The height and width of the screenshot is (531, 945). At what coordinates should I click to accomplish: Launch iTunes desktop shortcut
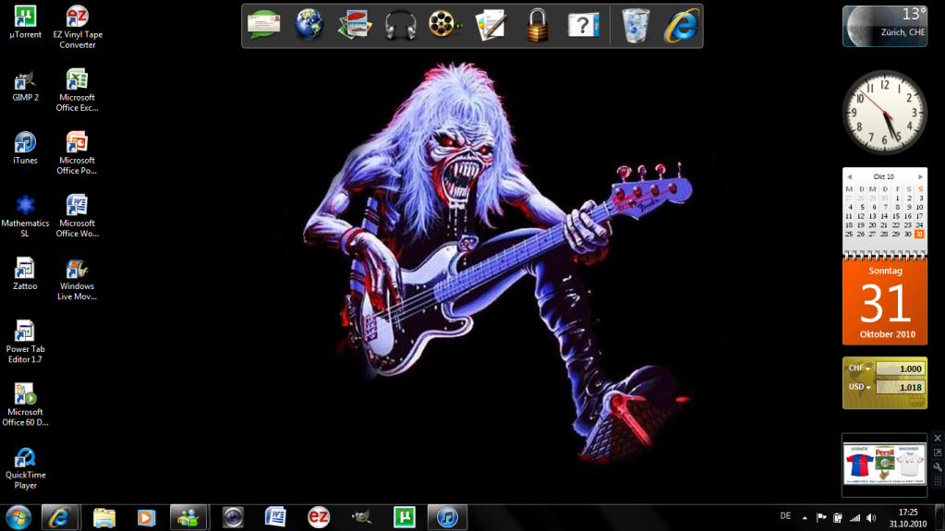(25, 149)
